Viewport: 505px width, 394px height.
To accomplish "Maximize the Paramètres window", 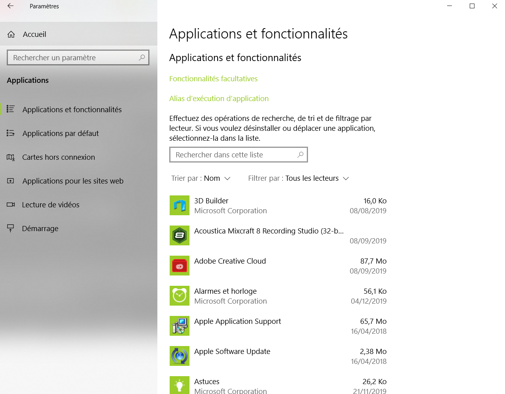I will pyautogui.click(x=472, y=6).
